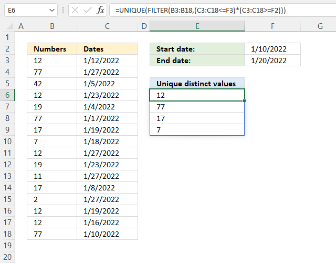Click the Start date: label cell
The image size is (336, 263).
point(197,49)
